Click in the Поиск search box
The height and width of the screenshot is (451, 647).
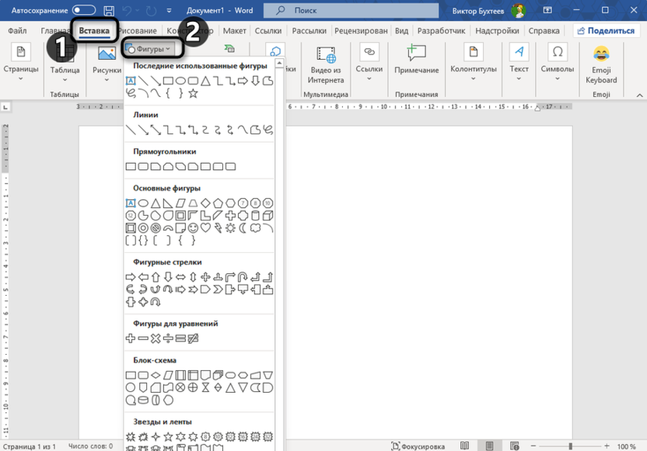(x=351, y=11)
